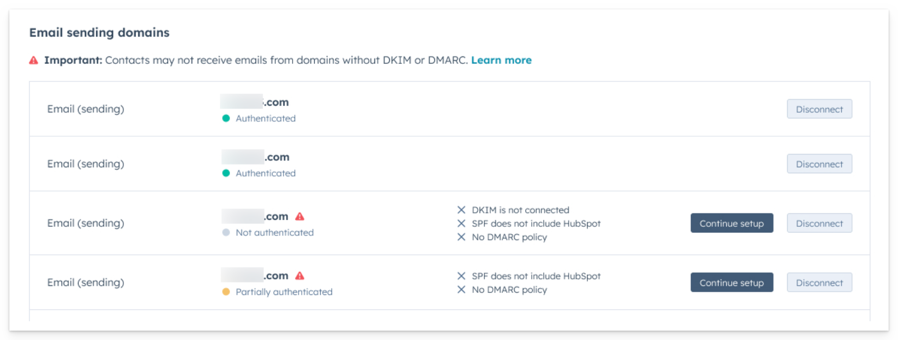Viewport: 898px width, 340px height.
Task: Open the Learn more link
Action: [x=501, y=60]
